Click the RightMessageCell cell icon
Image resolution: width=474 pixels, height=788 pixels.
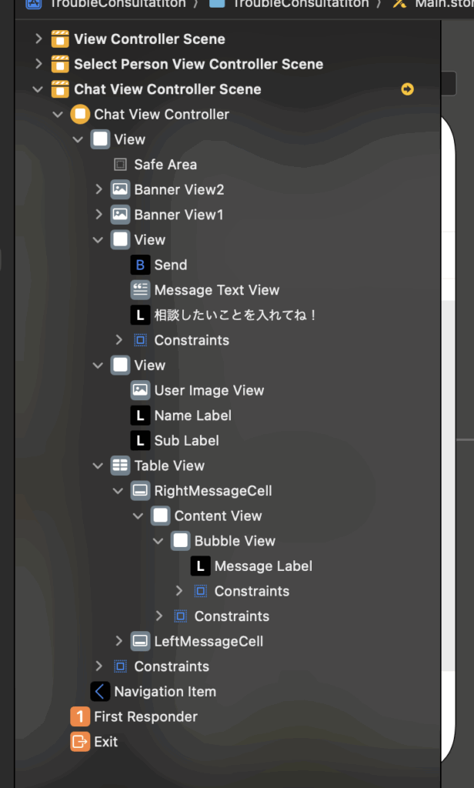140,491
